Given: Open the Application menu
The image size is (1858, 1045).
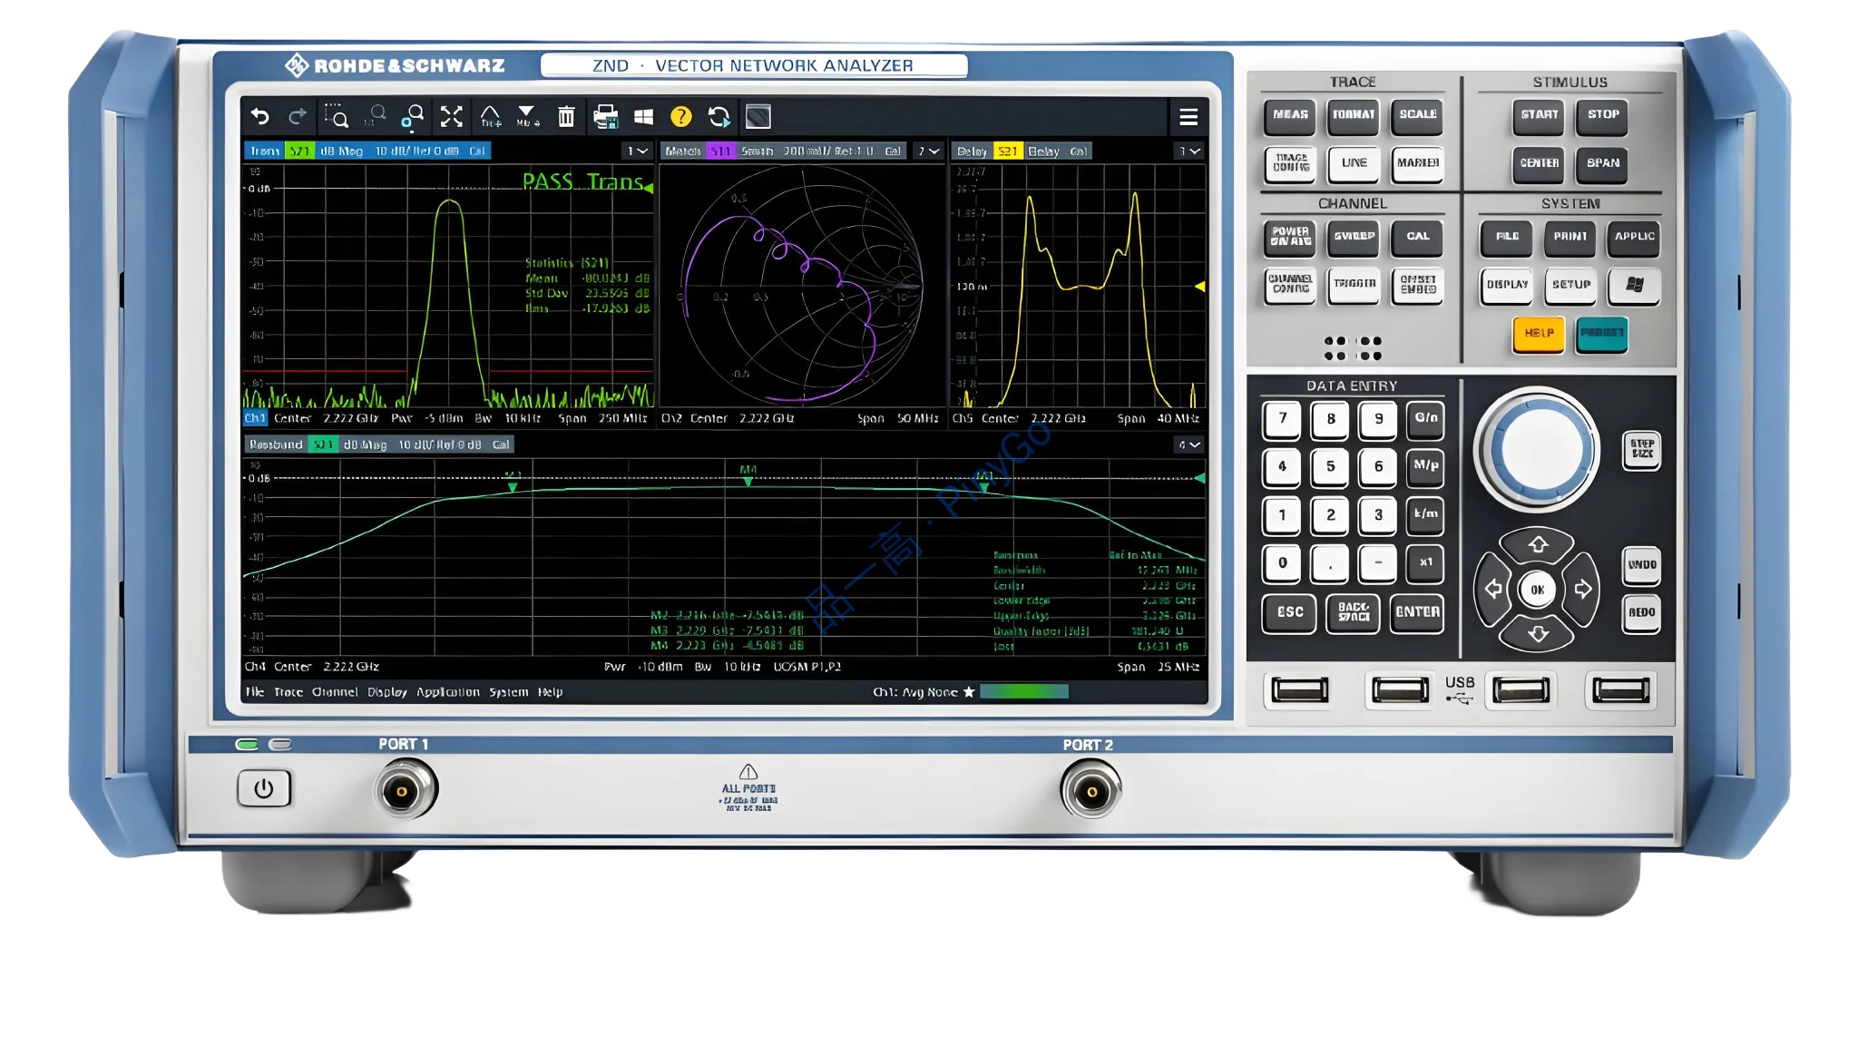Looking at the screenshot, I should point(448,691).
